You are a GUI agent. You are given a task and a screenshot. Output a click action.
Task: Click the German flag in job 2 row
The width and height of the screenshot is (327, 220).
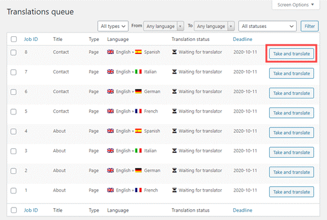139,170
